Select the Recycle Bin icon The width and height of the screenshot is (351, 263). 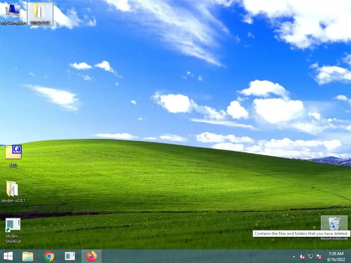334,227
